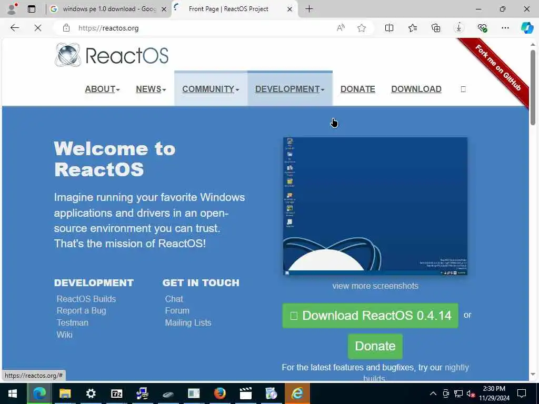Open the Favorites list icon
This screenshot has width=539, height=404.
coord(413,28)
